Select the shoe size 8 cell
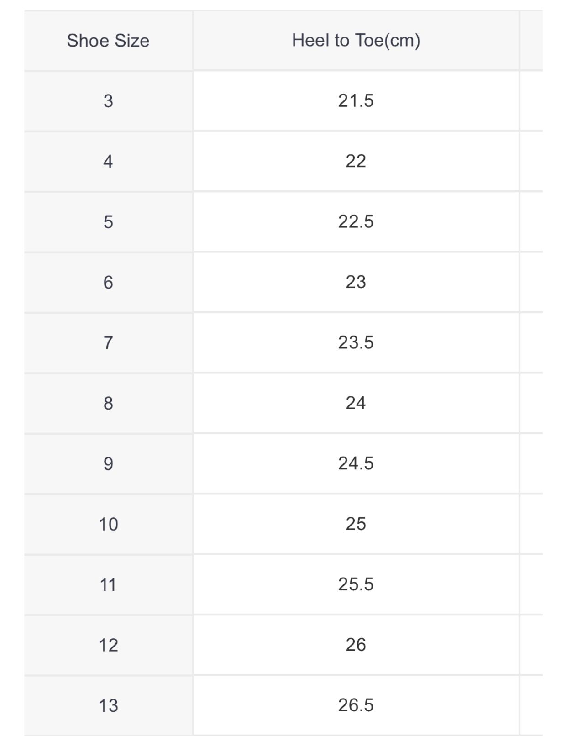 pyautogui.click(x=108, y=403)
